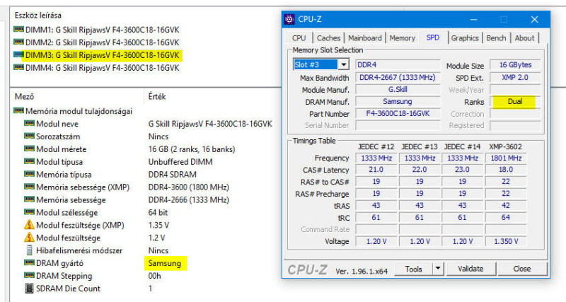
Task: Select the SPD tab
Action: click(x=432, y=37)
